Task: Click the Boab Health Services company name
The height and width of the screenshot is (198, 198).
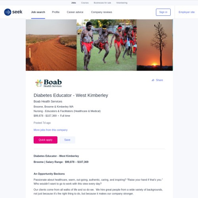Action: 48,101
